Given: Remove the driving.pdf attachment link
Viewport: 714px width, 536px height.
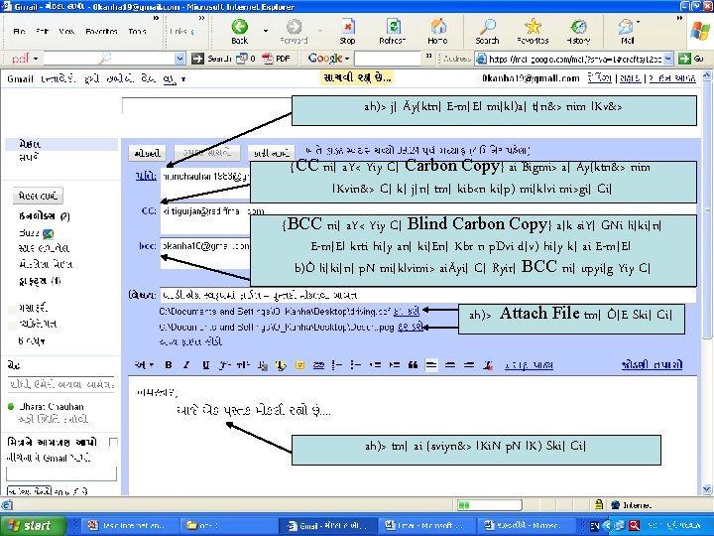Looking at the screenshot, I should pyautogui.click(x=407, y=312).
